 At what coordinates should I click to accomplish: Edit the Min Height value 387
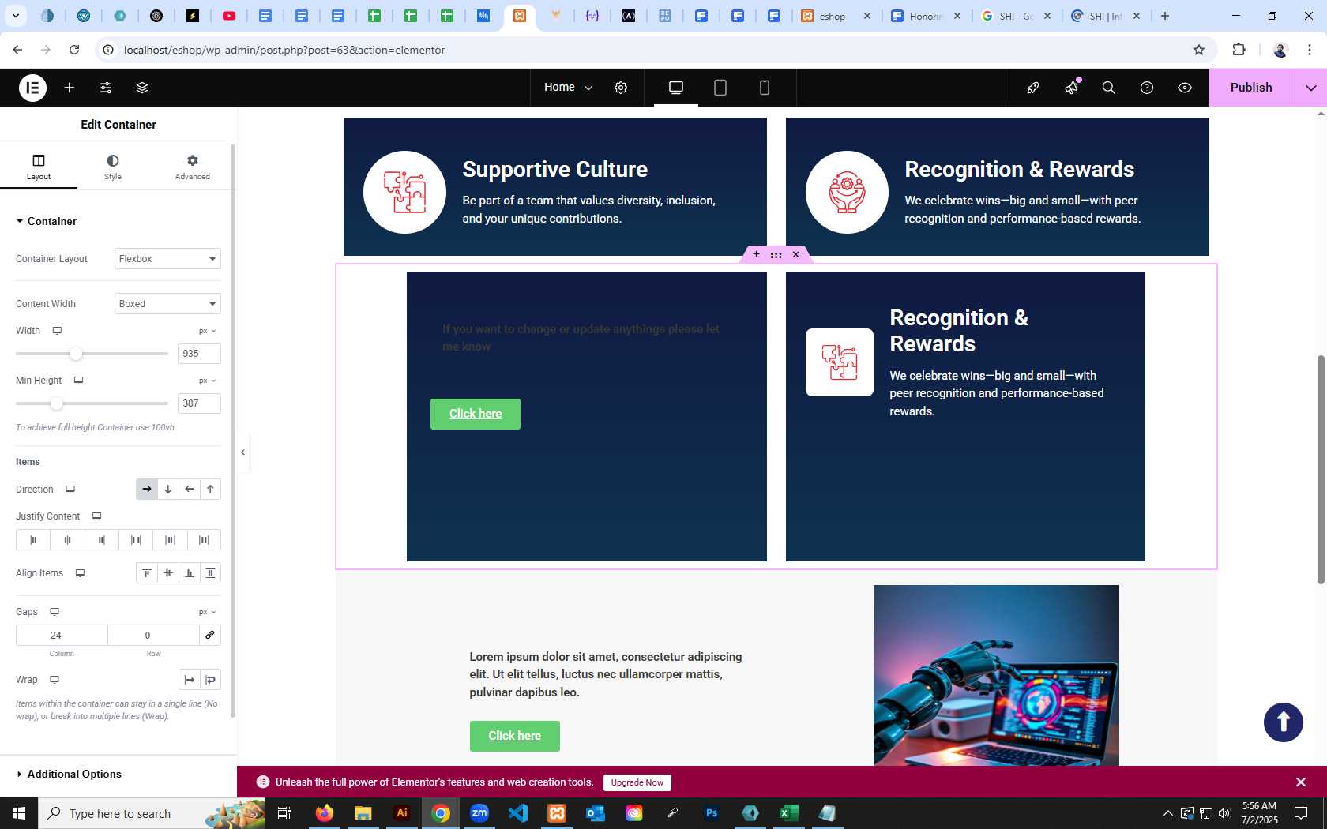tap(199, 403)
